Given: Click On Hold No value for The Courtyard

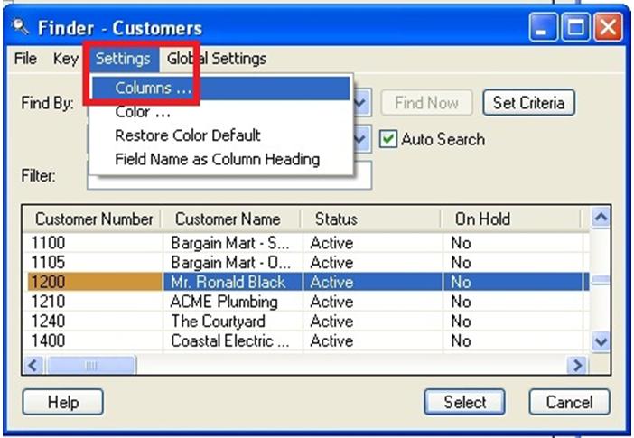Looking at the screenshot, I should (x=513, y=322).
